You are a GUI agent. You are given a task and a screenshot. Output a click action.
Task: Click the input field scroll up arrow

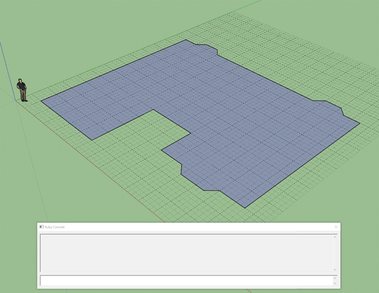coord(335,278)
